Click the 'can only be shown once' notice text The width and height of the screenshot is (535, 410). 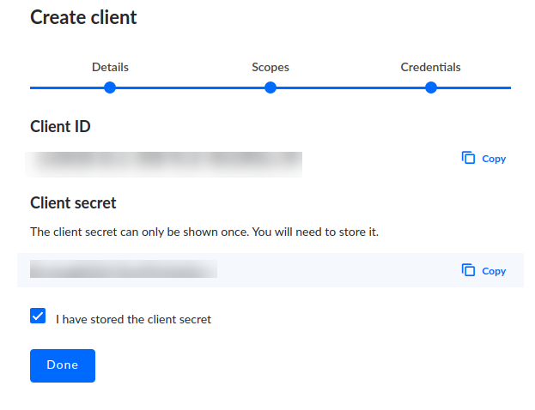coord(204,232)
